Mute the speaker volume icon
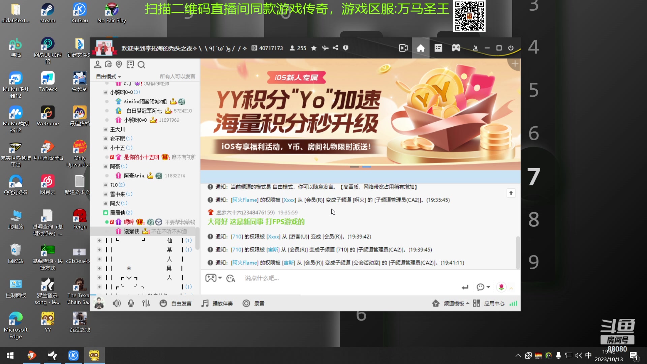 (x=117, y=303)
